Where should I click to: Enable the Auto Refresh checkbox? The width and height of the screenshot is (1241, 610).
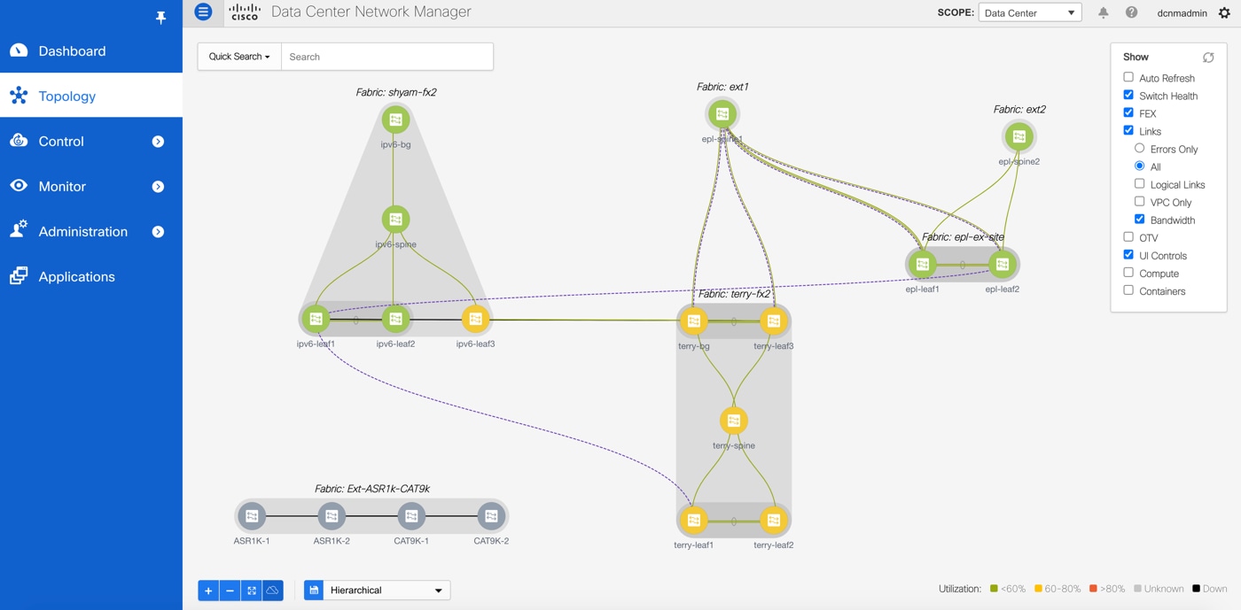(x=1128, y=77)
